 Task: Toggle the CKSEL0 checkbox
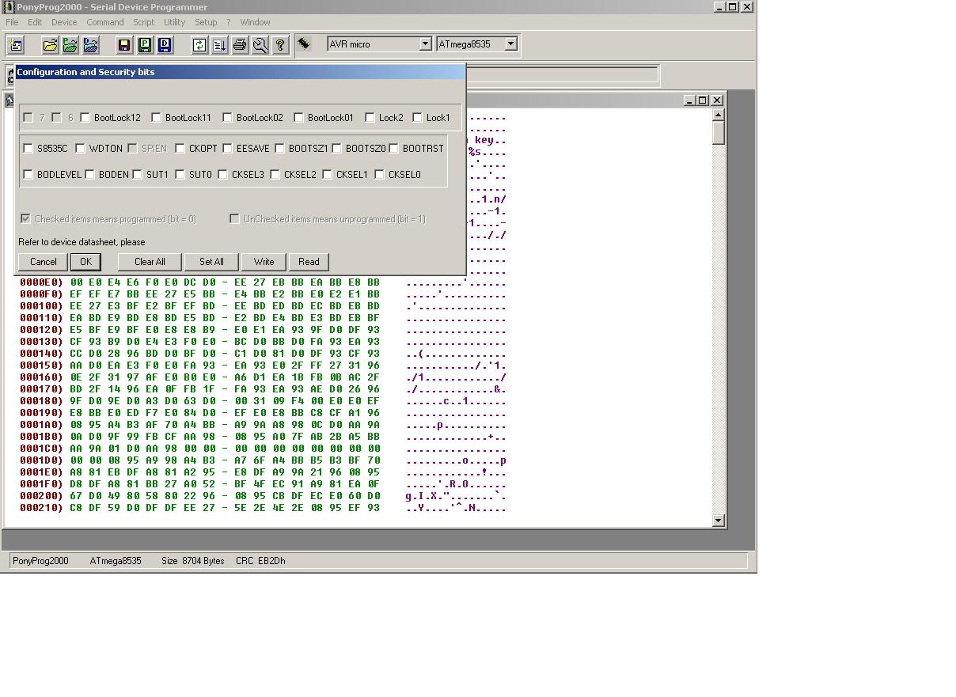379,174
